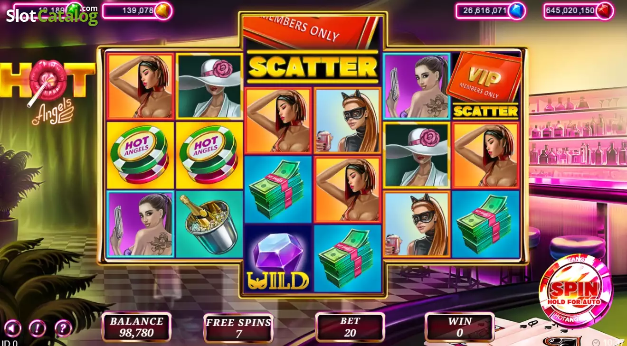Click the WIN amount panel
This screenshot has width=627, height=346.
[459, 327]
